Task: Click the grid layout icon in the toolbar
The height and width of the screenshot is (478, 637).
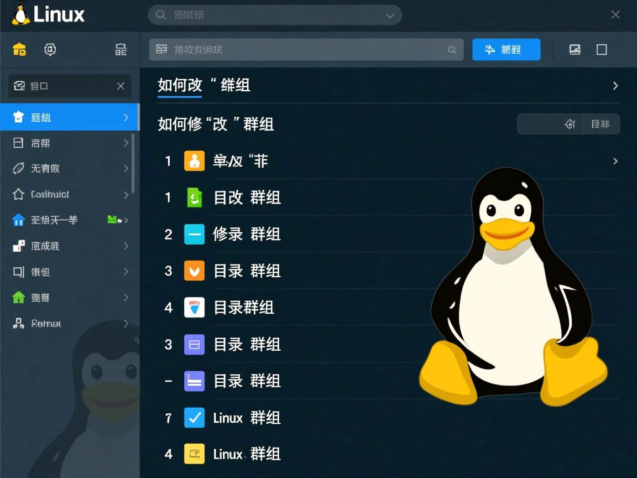Action: (121, 49)
